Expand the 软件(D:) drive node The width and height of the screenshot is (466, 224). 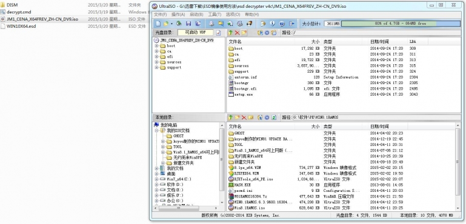(156, 185)
